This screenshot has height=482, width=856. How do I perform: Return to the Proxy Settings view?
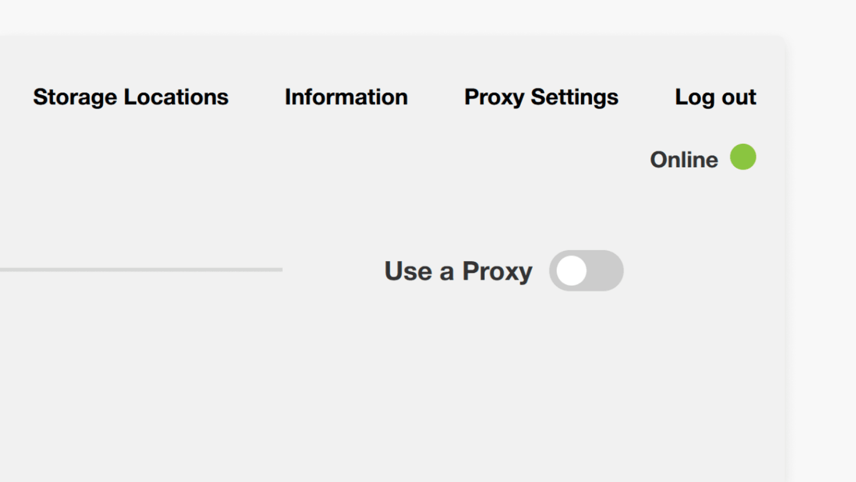coord(541,97)
